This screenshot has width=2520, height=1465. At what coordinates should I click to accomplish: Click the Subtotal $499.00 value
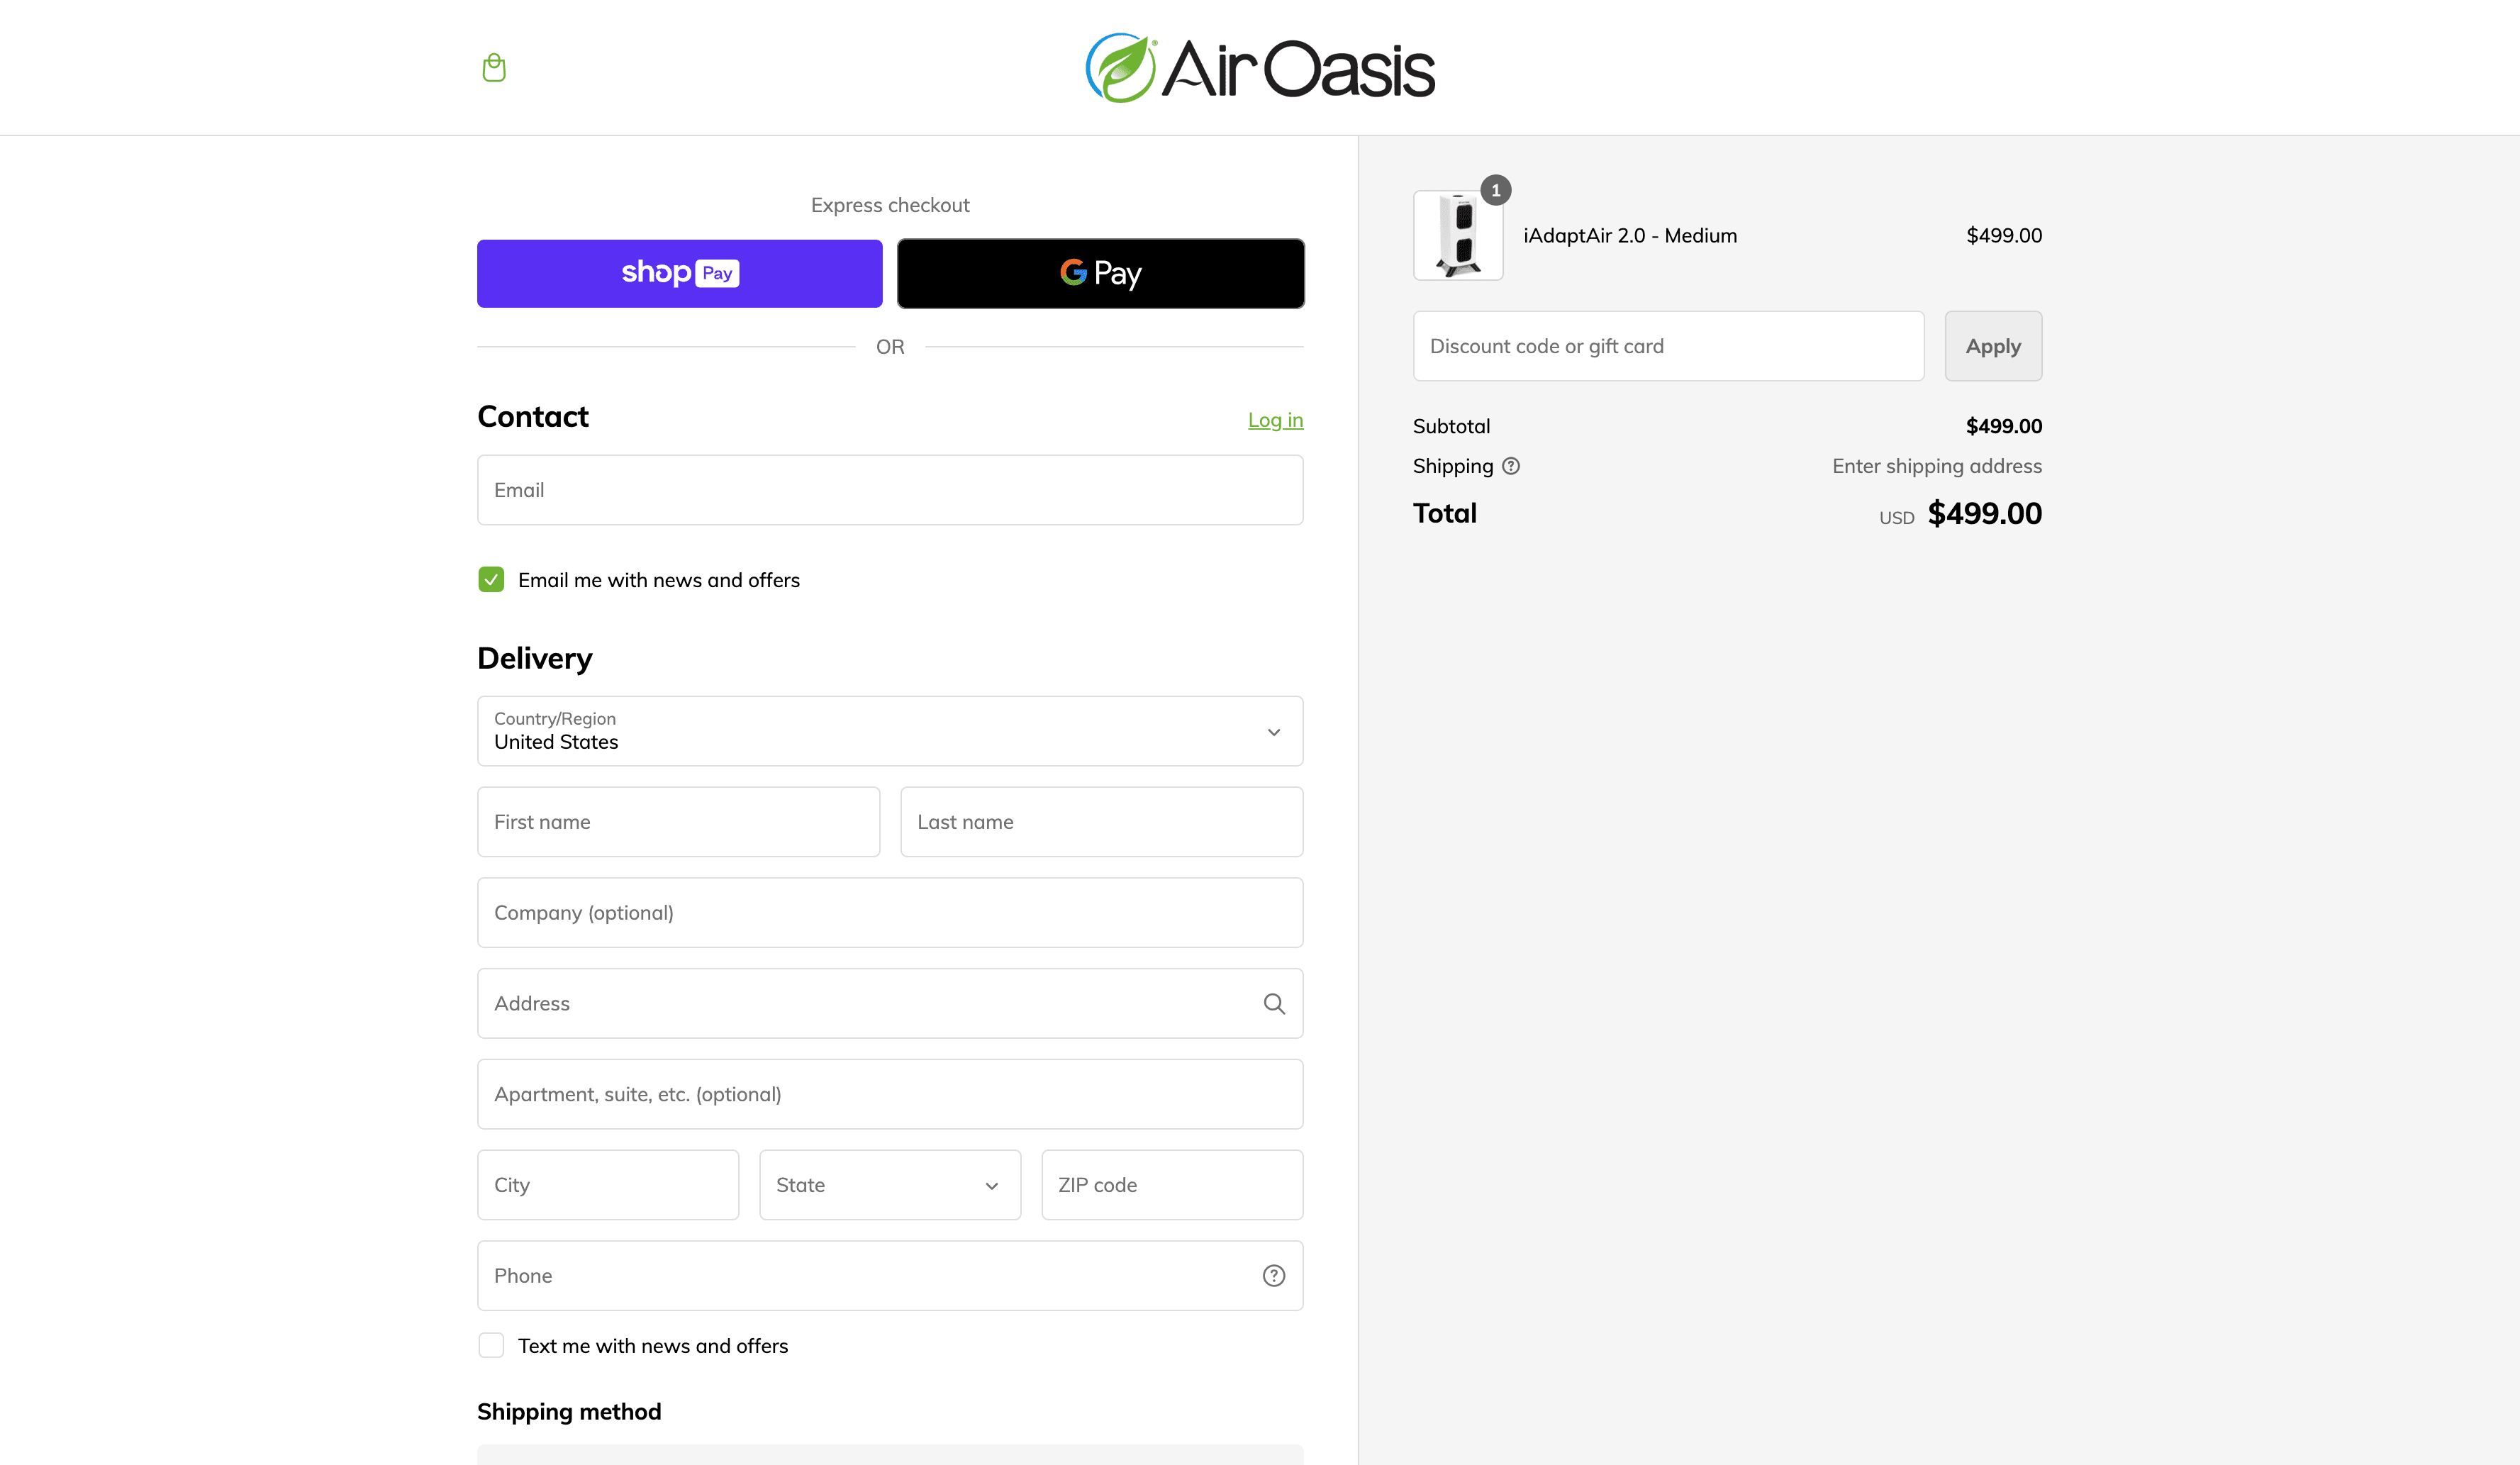tap(2004, 426)
